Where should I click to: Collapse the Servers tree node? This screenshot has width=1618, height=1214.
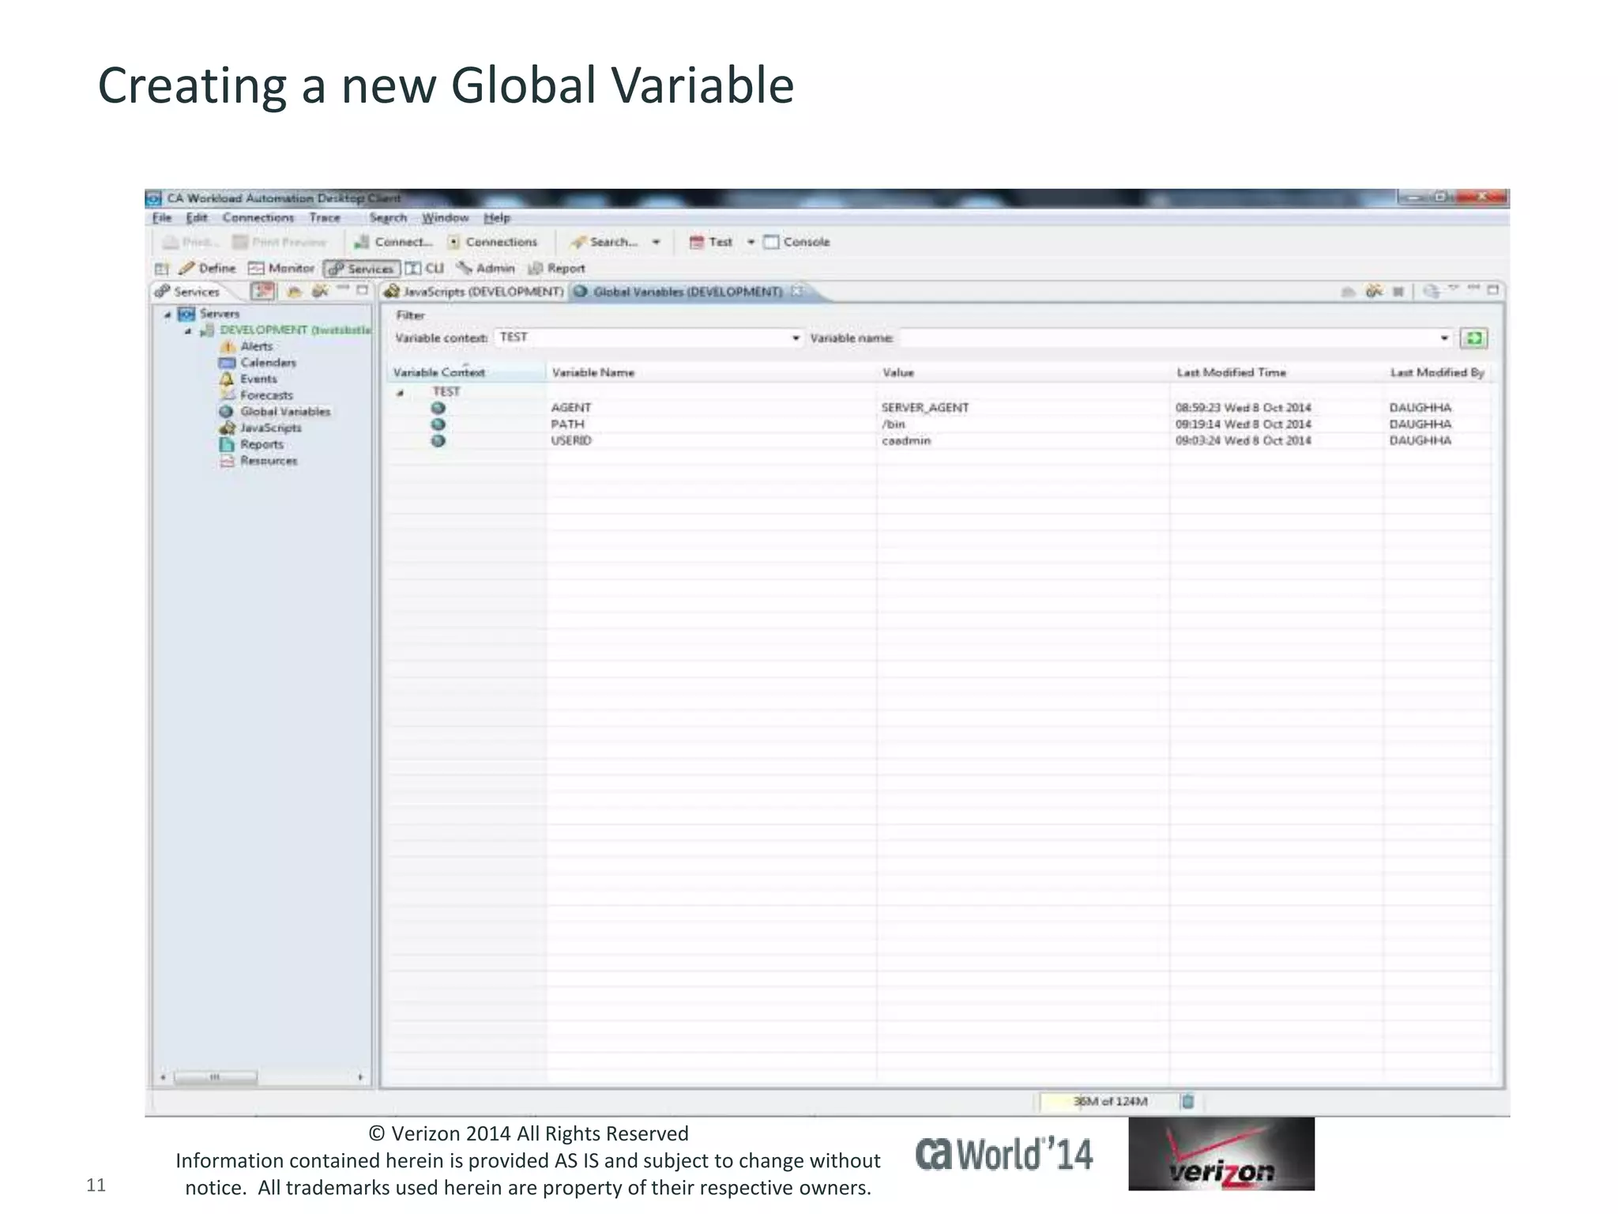point(167,315)
